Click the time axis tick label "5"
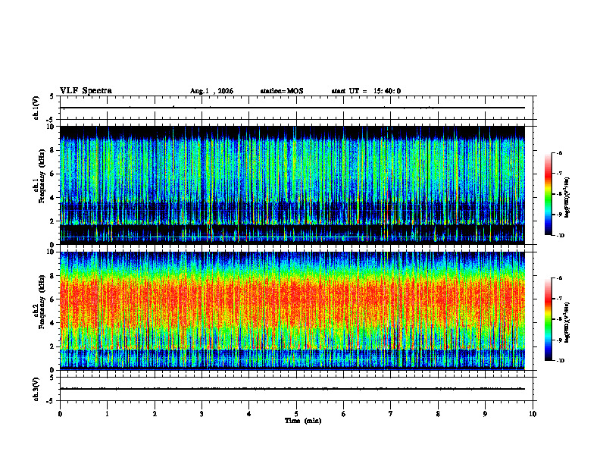The height and width of the screenshot is (464, 600). point(296,414)
